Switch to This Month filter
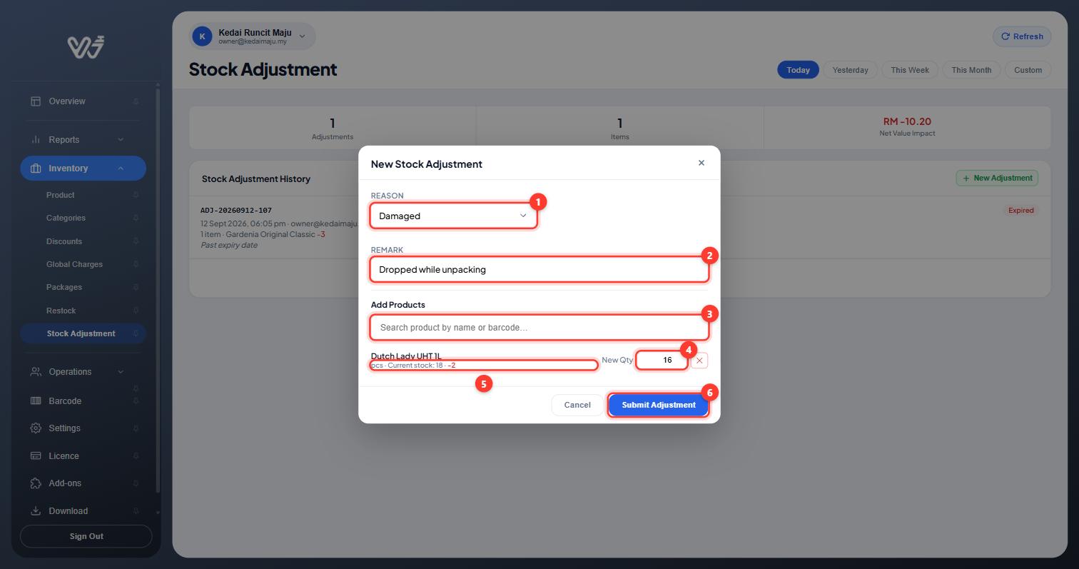This screenshot has width=1079, height=569. click(971, 70)
